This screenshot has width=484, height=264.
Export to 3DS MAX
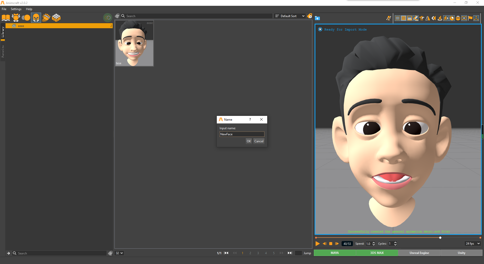[377, 253]
